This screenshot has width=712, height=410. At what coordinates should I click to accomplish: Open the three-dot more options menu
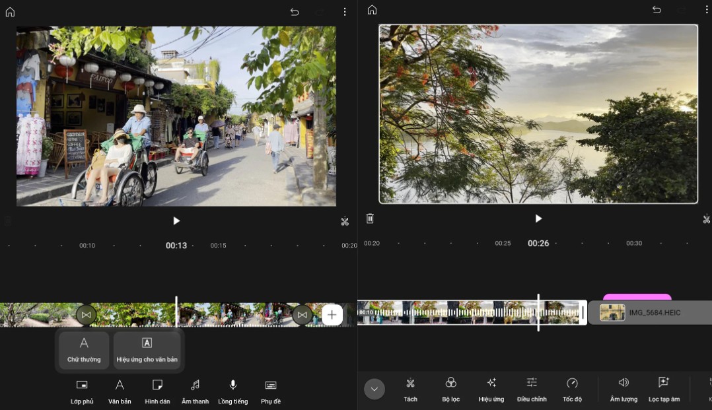click(x=345, y=12)
